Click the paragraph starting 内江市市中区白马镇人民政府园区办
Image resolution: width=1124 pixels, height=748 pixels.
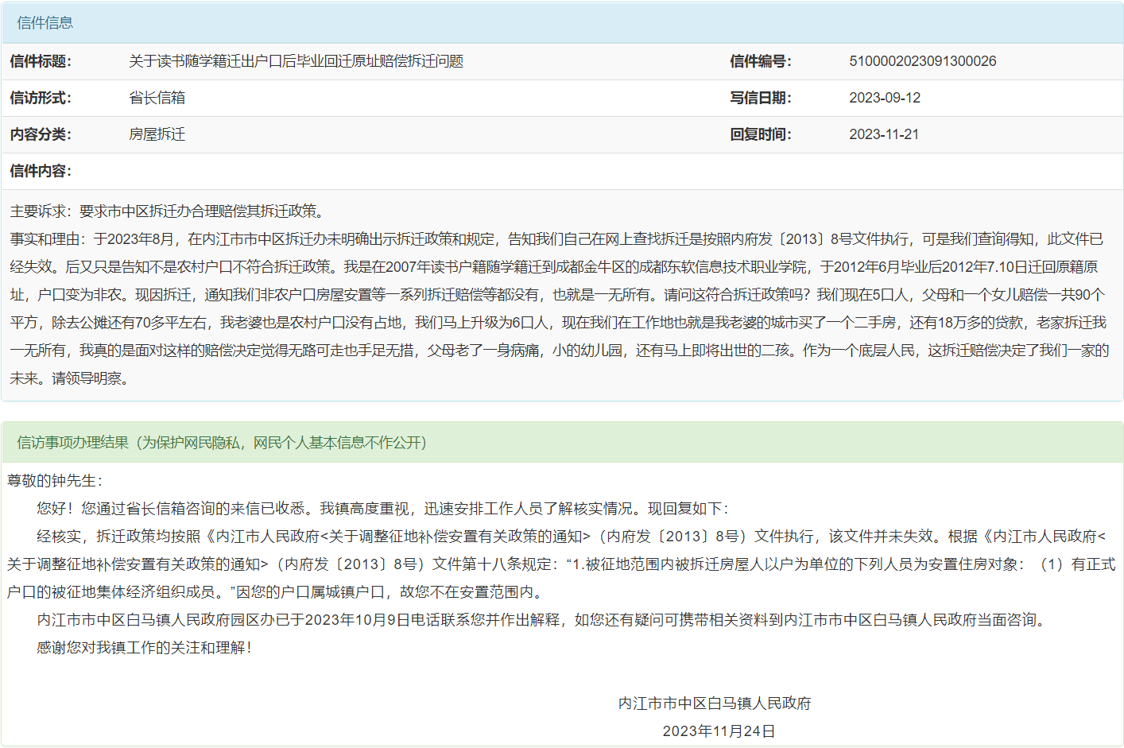[x=543, y=620]
